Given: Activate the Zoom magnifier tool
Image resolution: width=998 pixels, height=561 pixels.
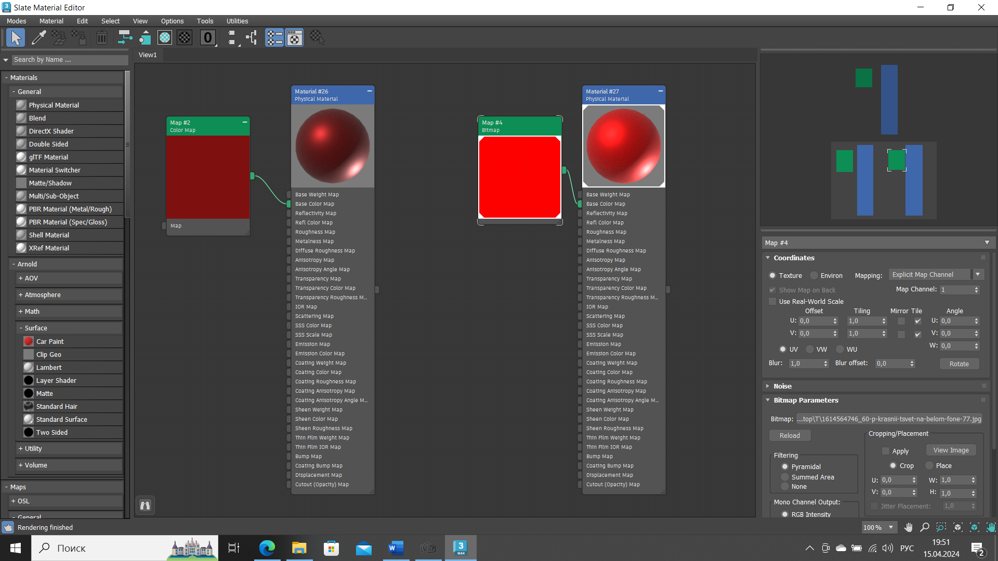Looking at the screenshot, I should [925, 527].
